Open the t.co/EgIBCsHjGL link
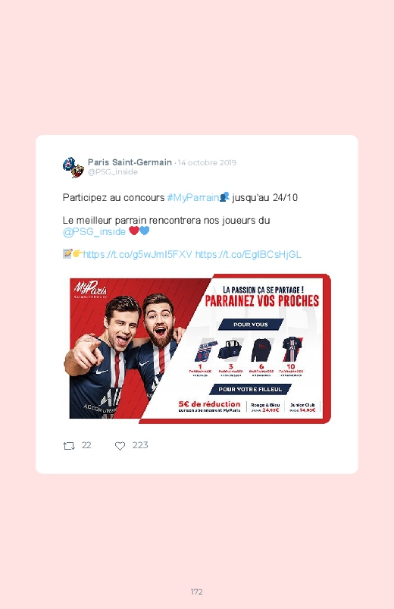 tap(248, 254)
